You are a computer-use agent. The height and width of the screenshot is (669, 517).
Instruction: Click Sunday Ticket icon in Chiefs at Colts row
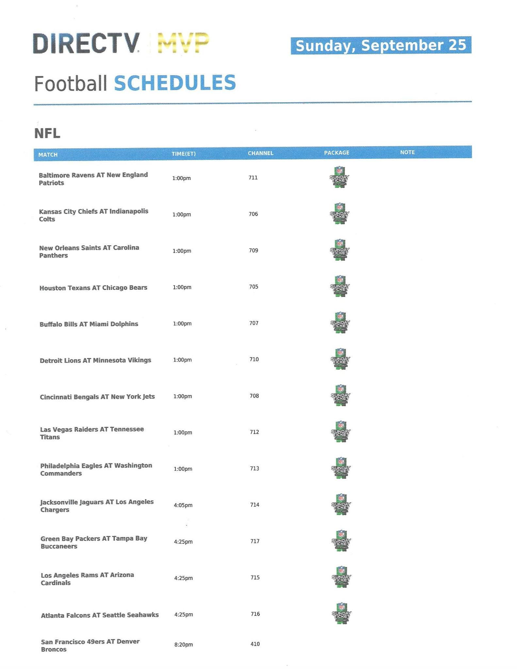click(340, 213)
